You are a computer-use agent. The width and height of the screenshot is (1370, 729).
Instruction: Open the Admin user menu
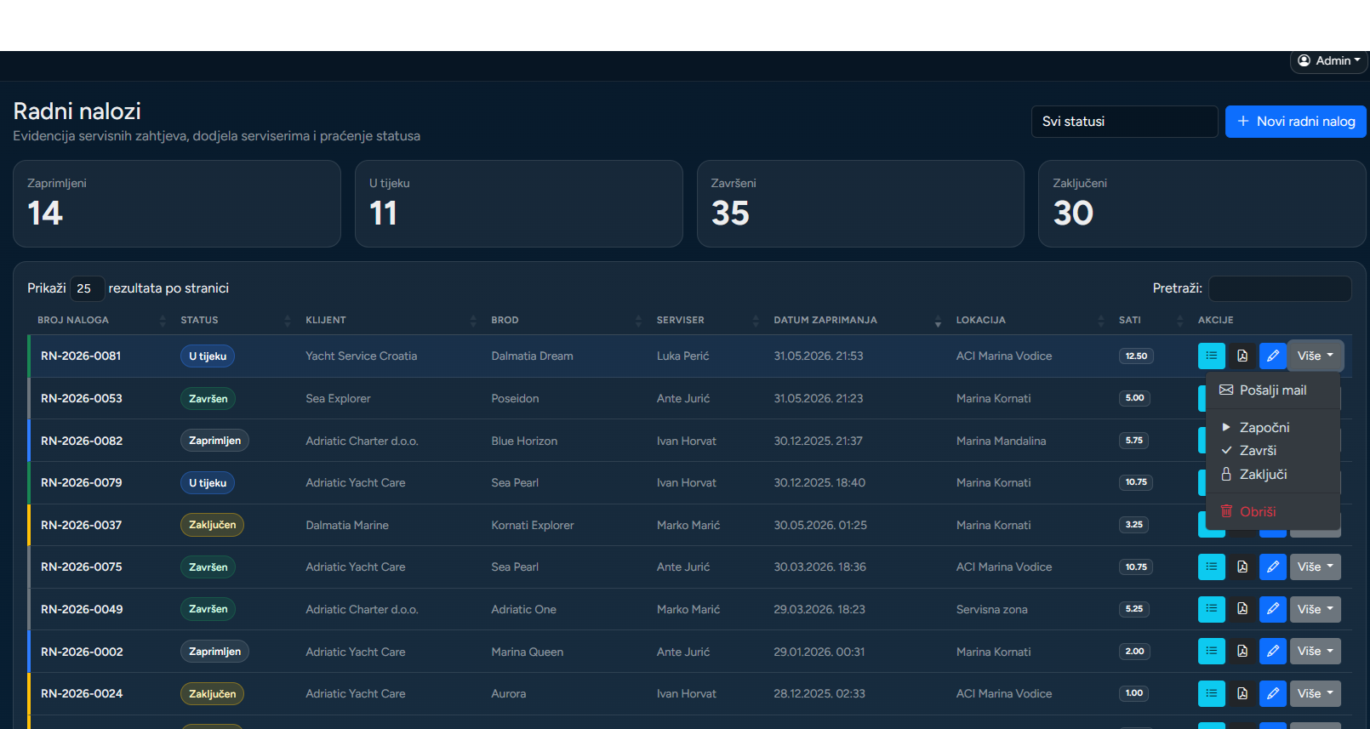coord(1329,61)
